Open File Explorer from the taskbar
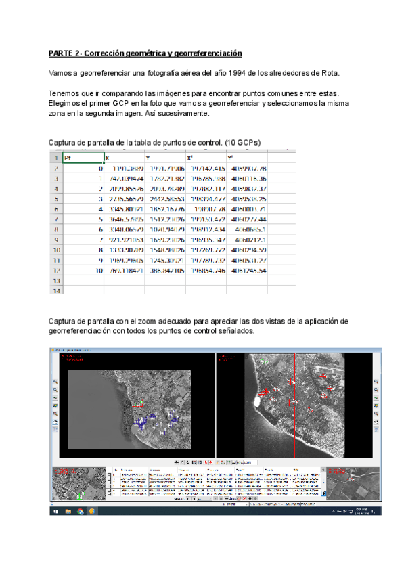 click(x=68, y=512)
